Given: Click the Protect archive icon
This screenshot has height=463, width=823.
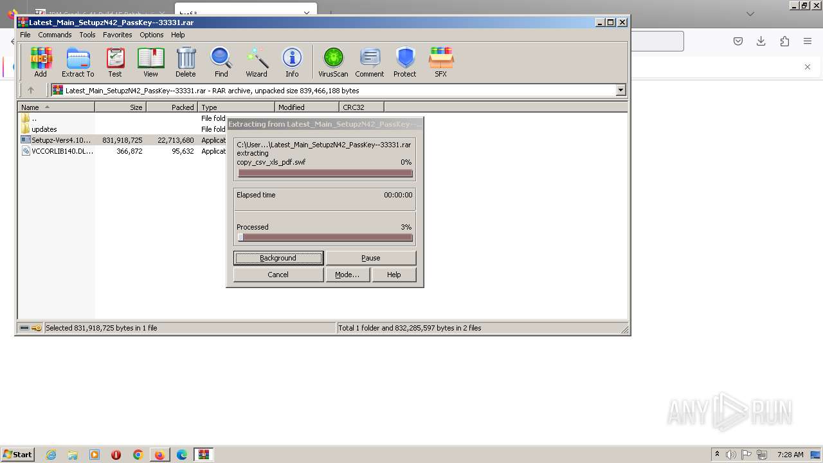Looking at the screenshot, I should 405,62.
